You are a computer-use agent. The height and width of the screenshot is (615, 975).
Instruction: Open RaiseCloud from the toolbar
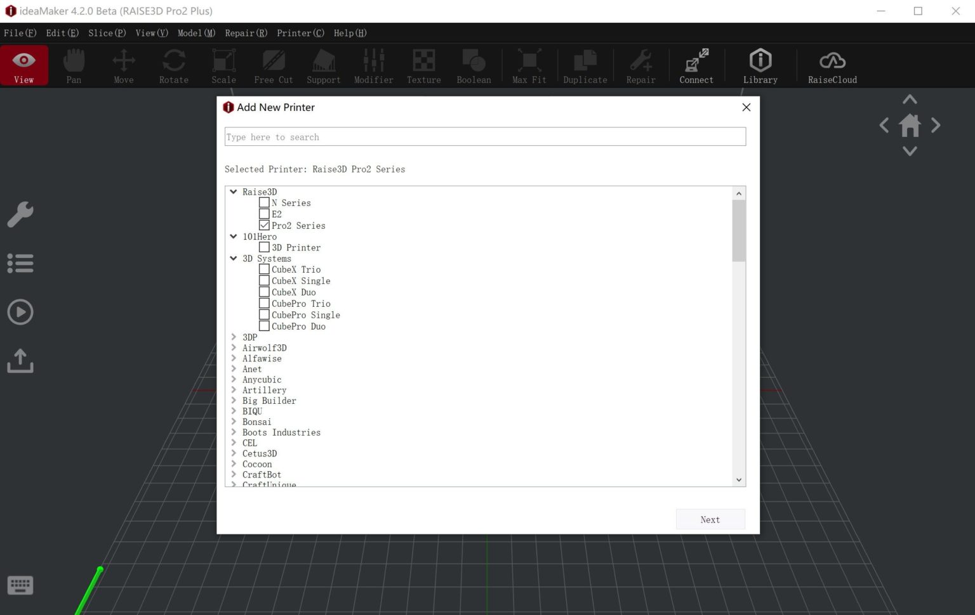(x=832, y=65)
